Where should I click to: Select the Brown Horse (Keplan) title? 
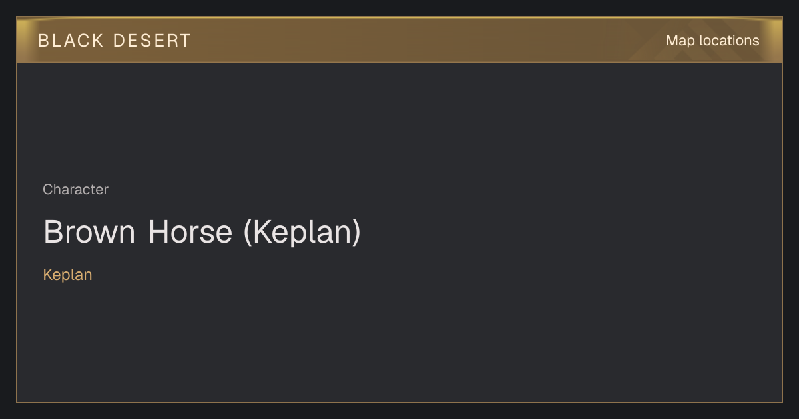202,232
